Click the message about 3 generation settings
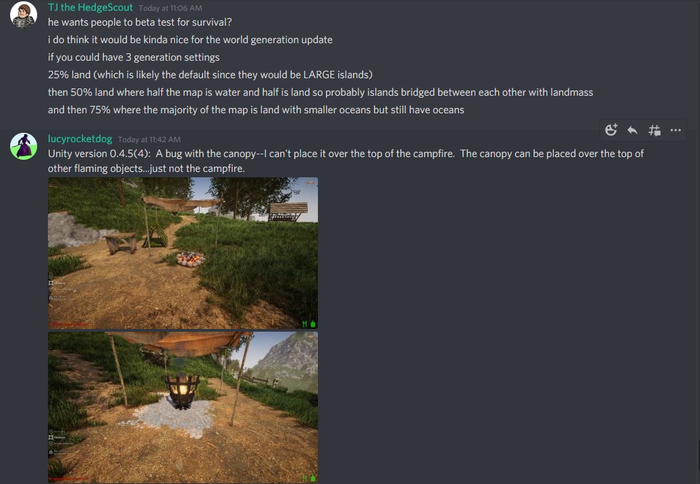 pos(134,57)
